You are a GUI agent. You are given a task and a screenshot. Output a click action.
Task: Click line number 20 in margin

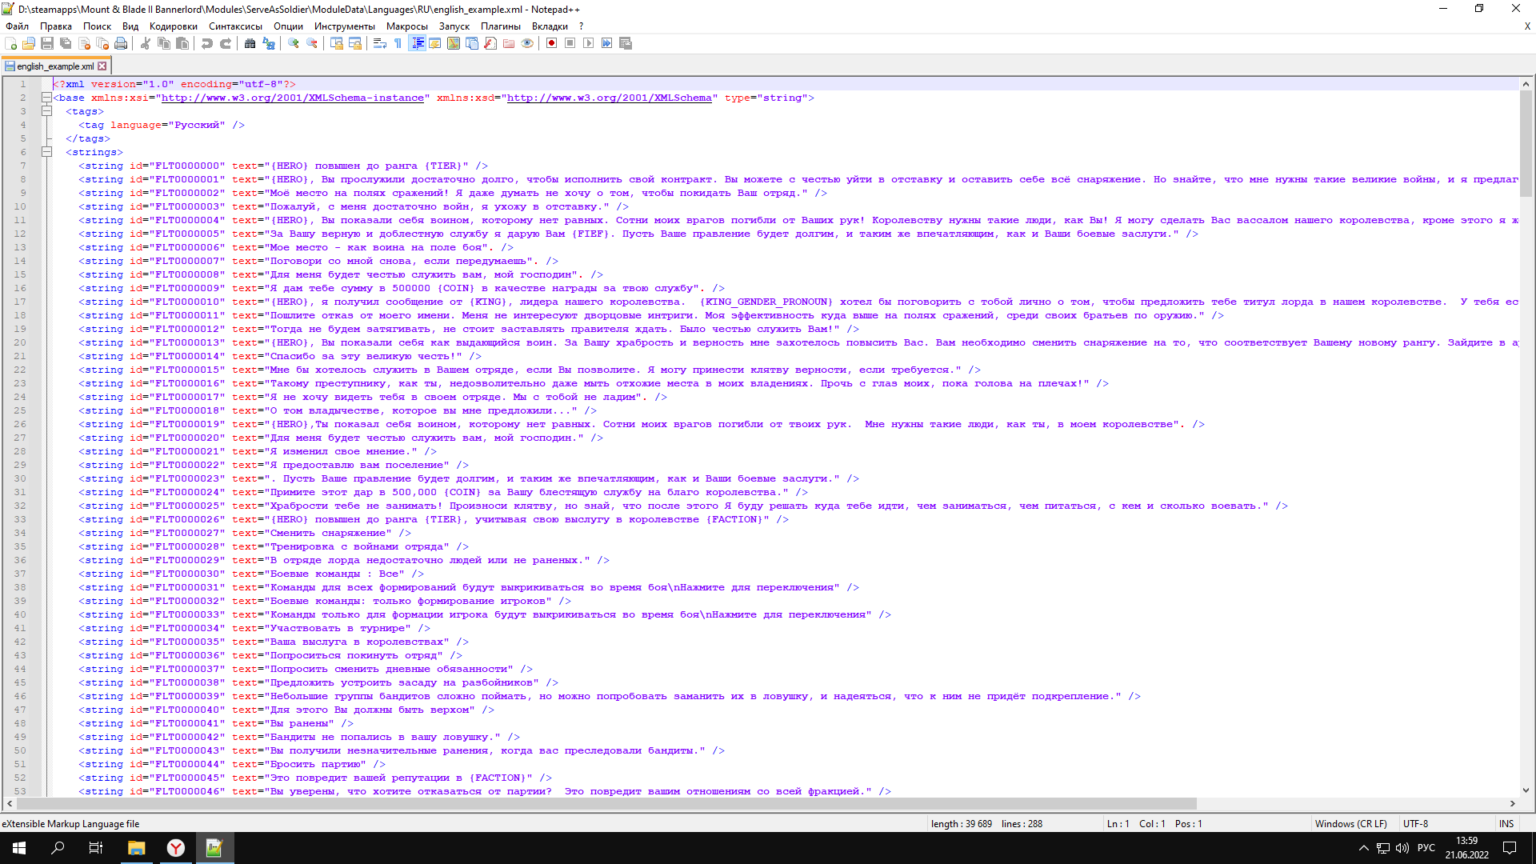pyautogui.click(x=20, y=342)
